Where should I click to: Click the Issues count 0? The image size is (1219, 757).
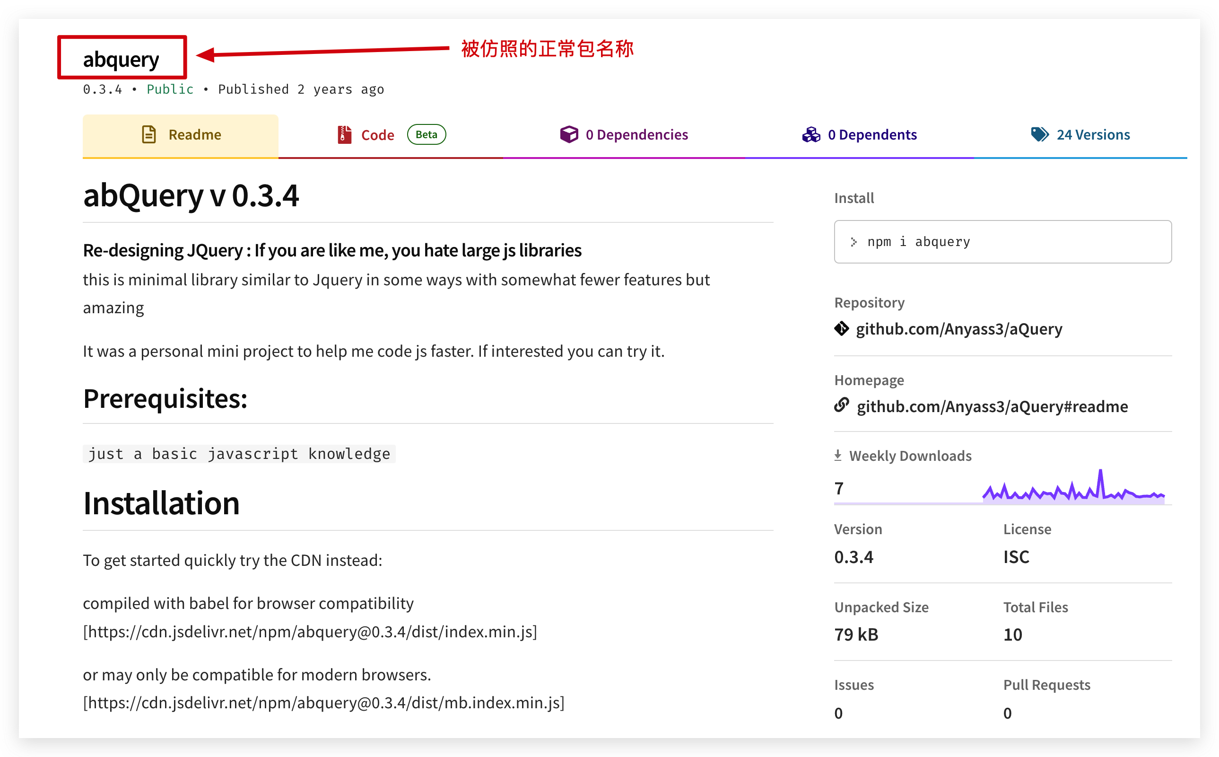coord(838,713)
